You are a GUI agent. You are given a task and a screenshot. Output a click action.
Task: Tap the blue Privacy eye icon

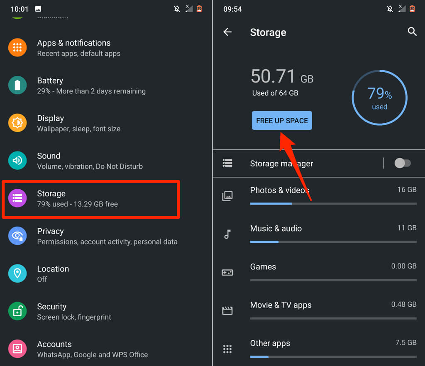[17, 236]
